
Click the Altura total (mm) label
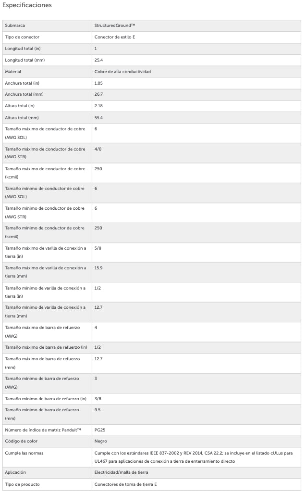[22, 117]
